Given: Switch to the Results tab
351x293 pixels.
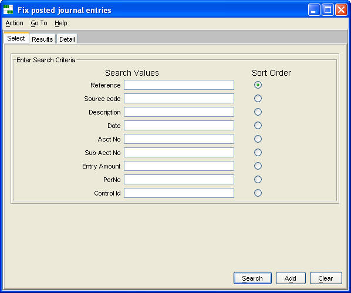Looking at the screenshot, I should point(42,39).
